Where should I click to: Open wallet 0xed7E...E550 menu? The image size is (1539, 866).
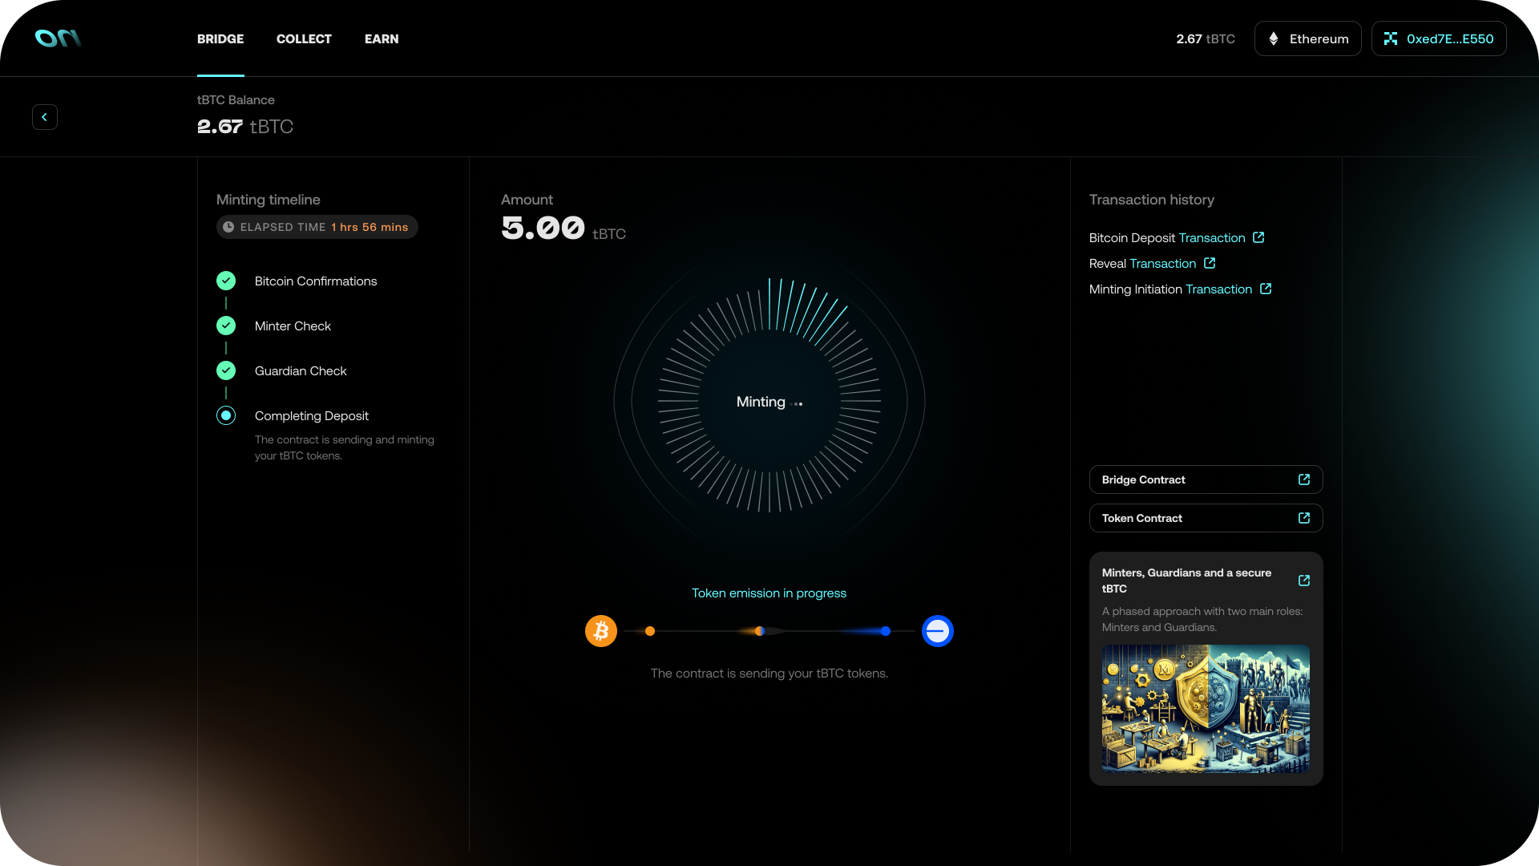point(1439,38)
